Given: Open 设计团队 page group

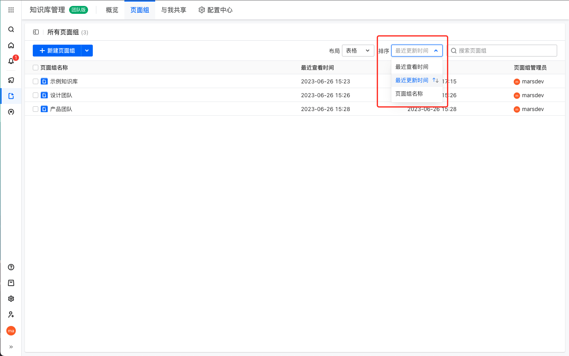Looking at the screenshot, I should point(61,95).
